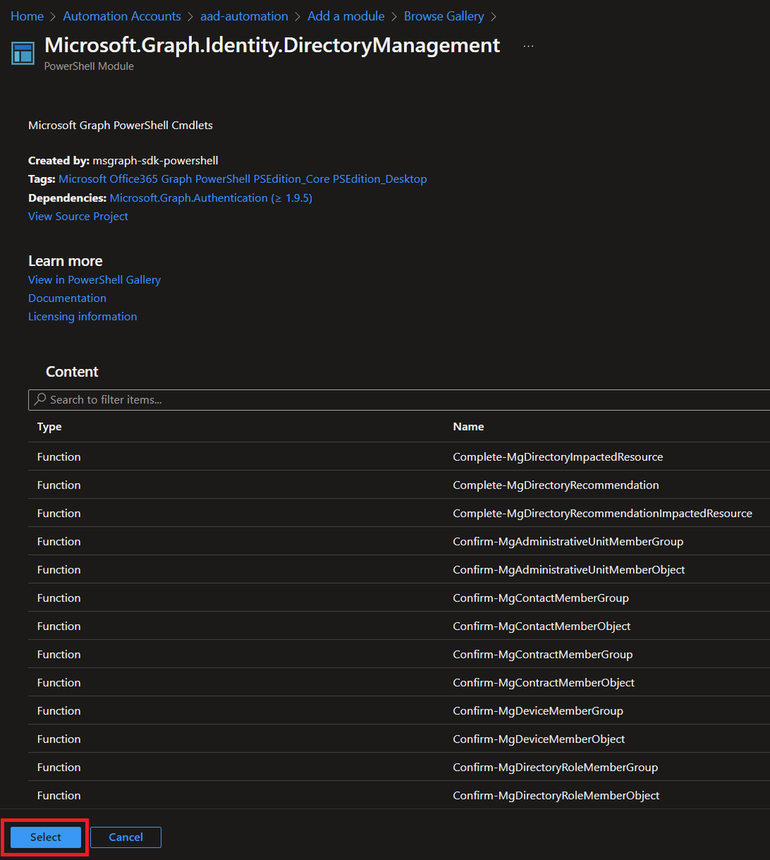Select Complete-MgDirectoryImpactedResource row
770x860 pixels.
399,457
